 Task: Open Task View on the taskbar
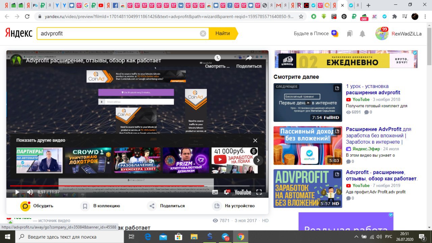[x=132, y=237]
